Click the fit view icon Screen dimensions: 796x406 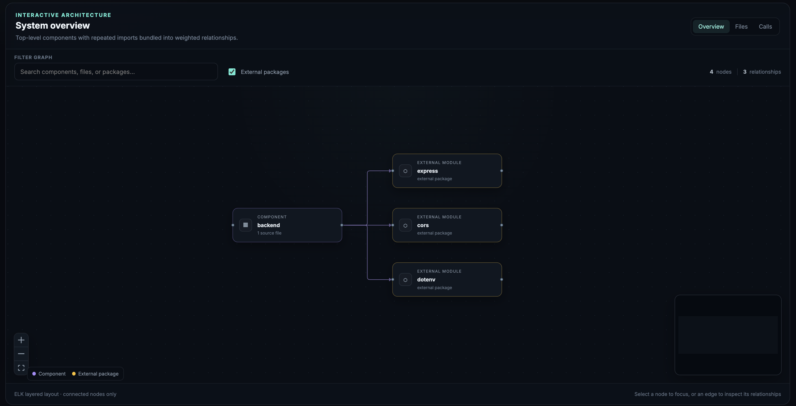(x=21, y=368)
